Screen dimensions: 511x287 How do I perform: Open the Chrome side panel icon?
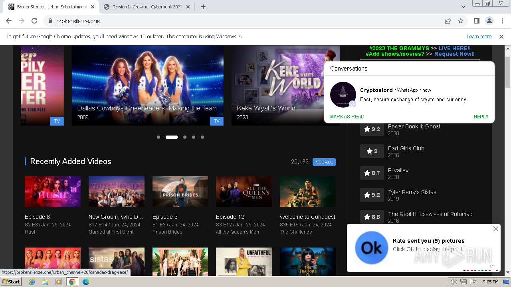(476, 21)
